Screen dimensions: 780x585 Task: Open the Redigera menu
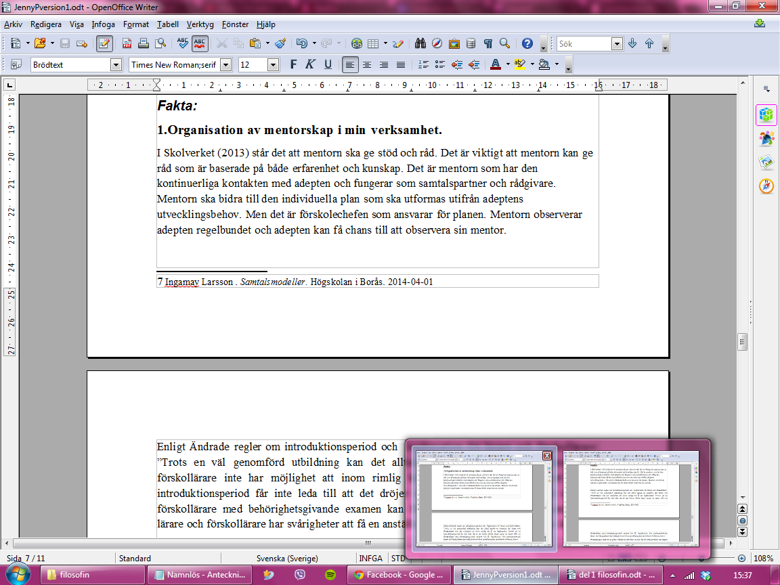tap(46, 24)
